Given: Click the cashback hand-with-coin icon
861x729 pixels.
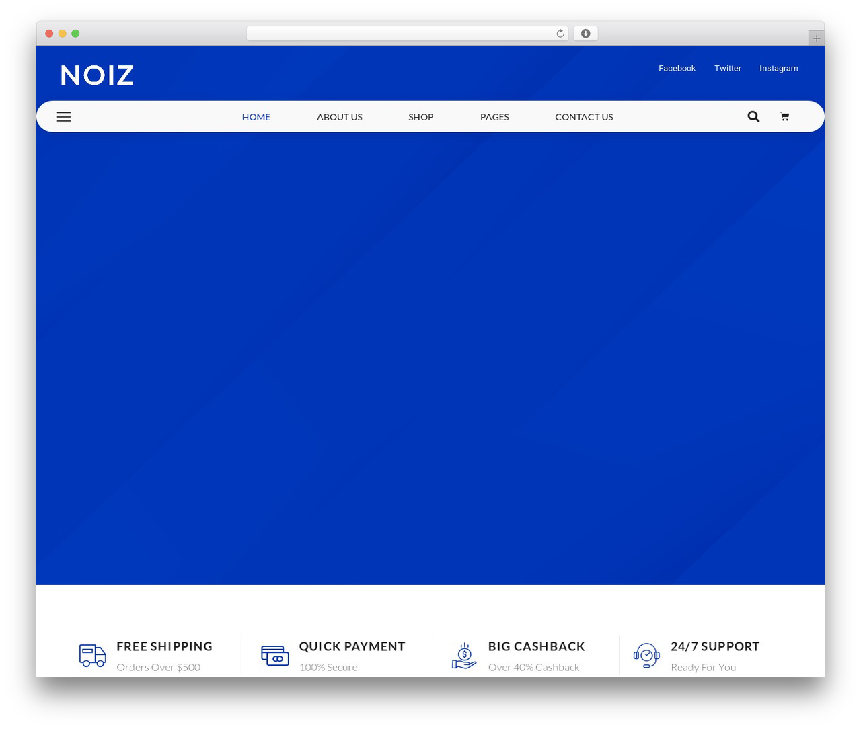Looking at the screenshot, I should point(464,656).
